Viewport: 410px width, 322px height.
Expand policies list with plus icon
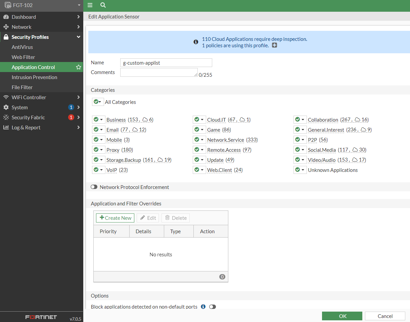click(274, 46)
